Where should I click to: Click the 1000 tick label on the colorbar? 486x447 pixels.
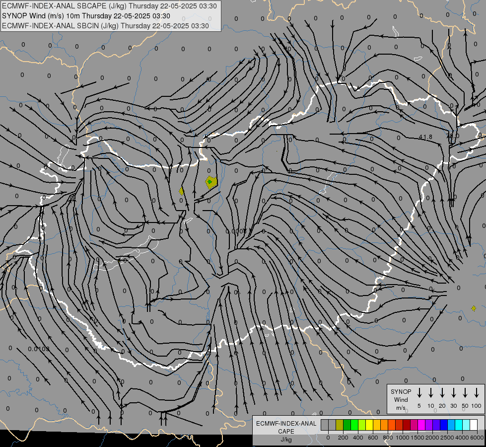tap(403, 438)
